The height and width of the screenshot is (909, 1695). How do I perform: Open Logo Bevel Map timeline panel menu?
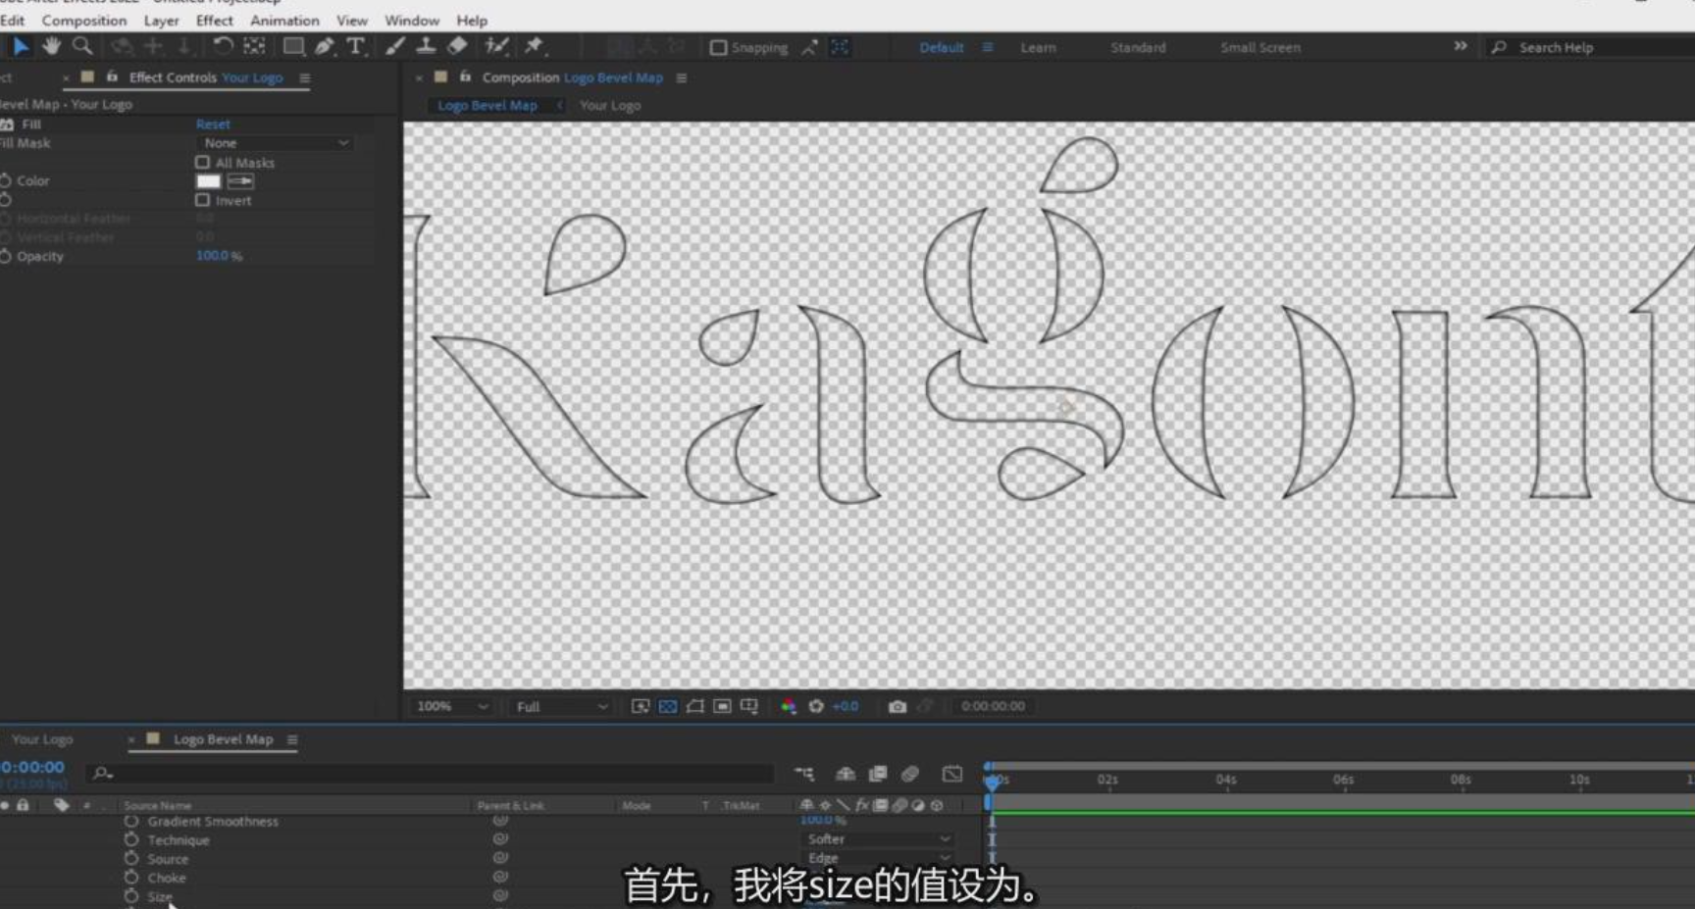point(292,739)
